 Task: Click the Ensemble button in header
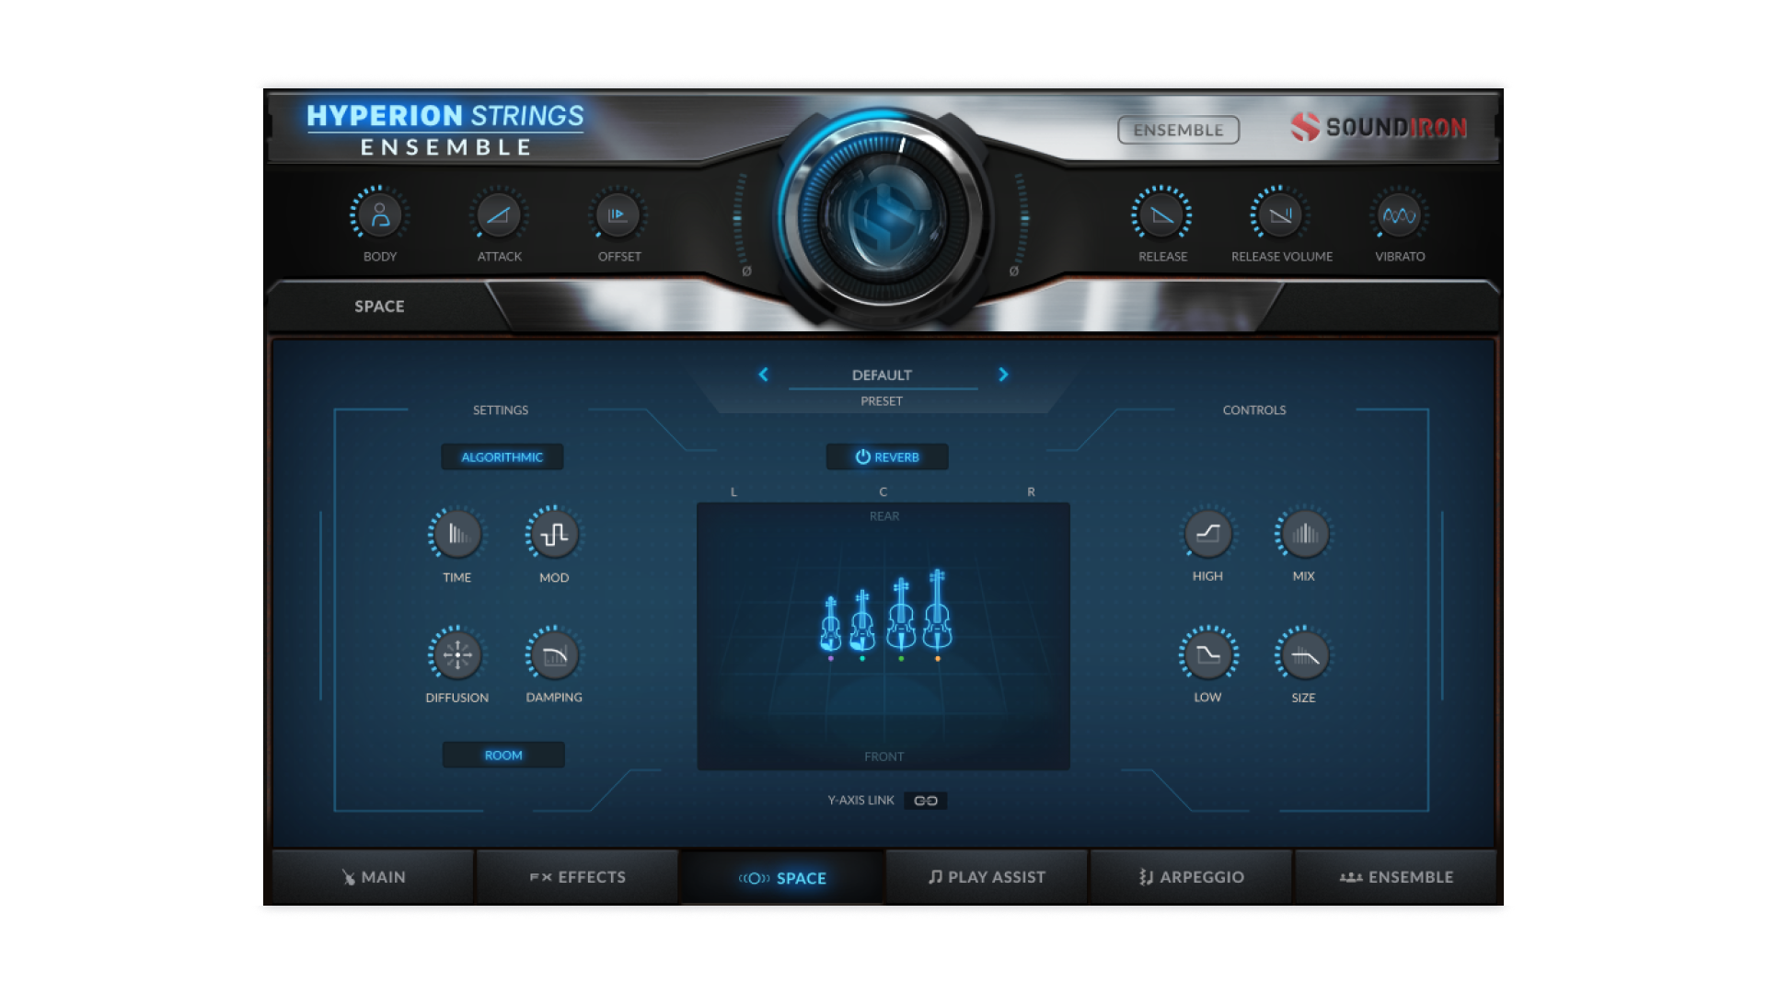(x=1178, y=130)
